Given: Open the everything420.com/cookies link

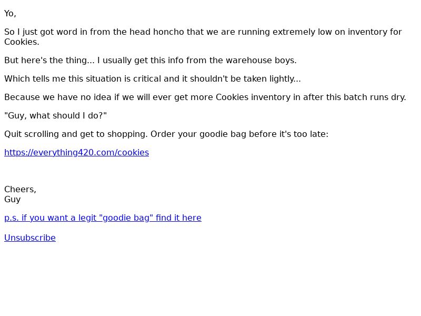Looking at the screenshot, I should (x=76, y=152).
